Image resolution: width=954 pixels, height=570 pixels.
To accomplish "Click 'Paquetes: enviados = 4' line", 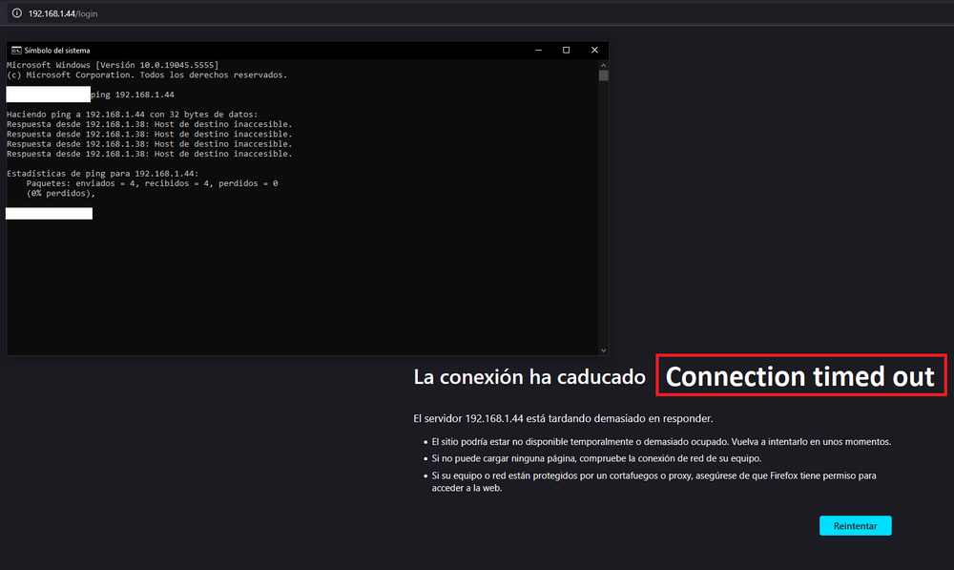I will point(152,183).
